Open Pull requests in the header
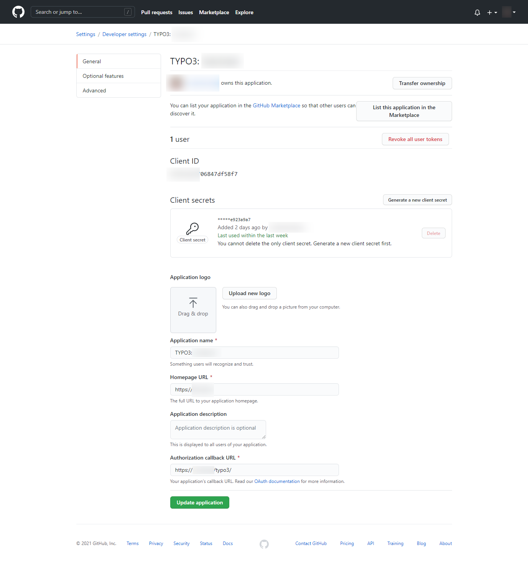 (x=156, y=12)
